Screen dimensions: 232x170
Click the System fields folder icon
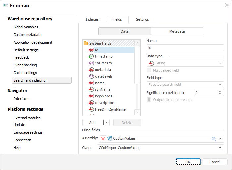(86, 43)
